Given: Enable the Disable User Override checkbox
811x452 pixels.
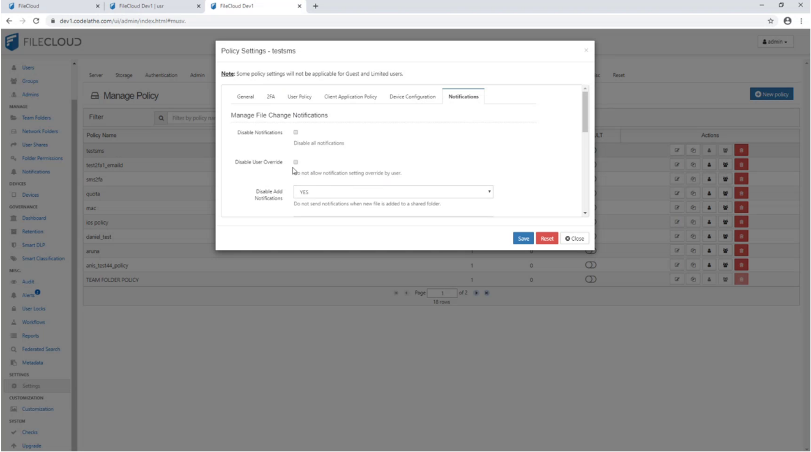Looking at the screenshot, I should pos(296,162).
